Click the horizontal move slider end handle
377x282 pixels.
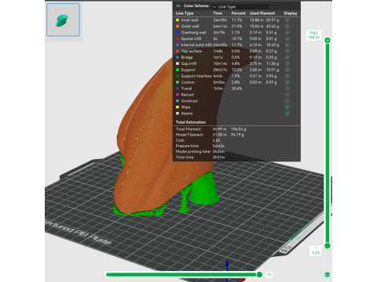pyautogui.click(x=259, y=274)
